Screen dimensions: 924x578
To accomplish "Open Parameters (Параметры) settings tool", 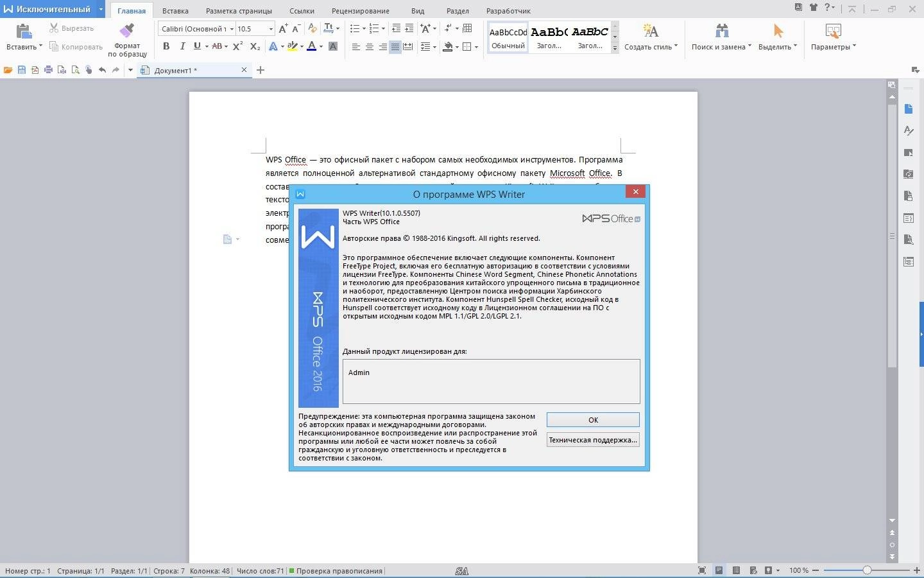I will (833, 37).
